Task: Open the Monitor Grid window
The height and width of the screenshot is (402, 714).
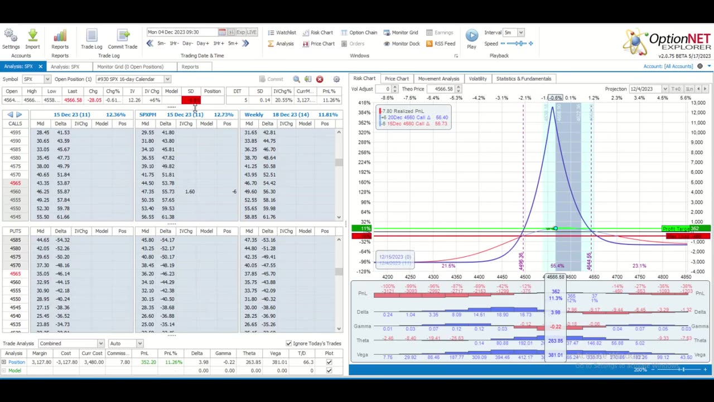Action: point(400,33)
